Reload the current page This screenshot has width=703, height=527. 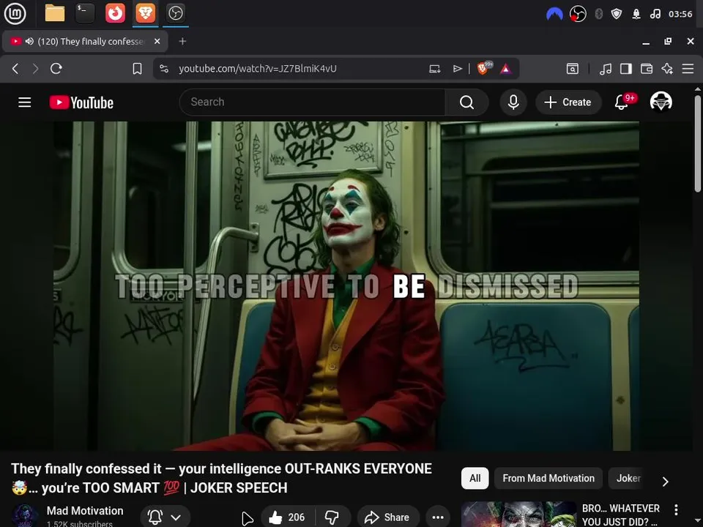[56, 69]
